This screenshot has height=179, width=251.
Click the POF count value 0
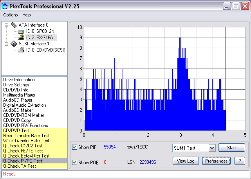click(x=105, y=162)
